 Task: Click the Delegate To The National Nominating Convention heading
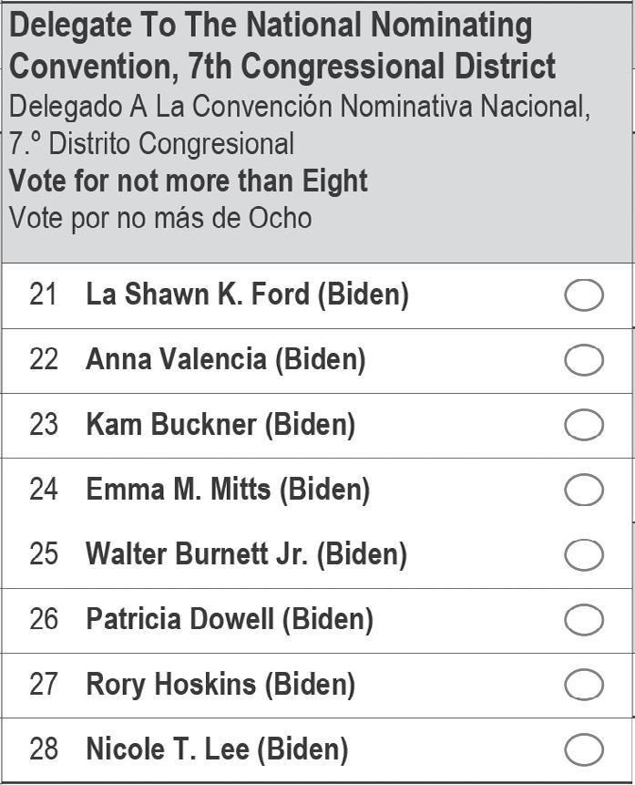[x=282, y=46]
